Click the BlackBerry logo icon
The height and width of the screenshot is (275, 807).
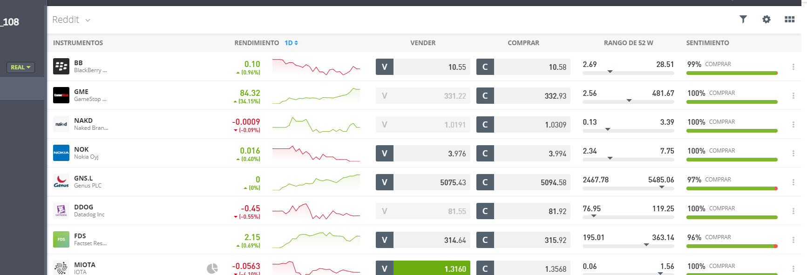(x=61, y=67)
